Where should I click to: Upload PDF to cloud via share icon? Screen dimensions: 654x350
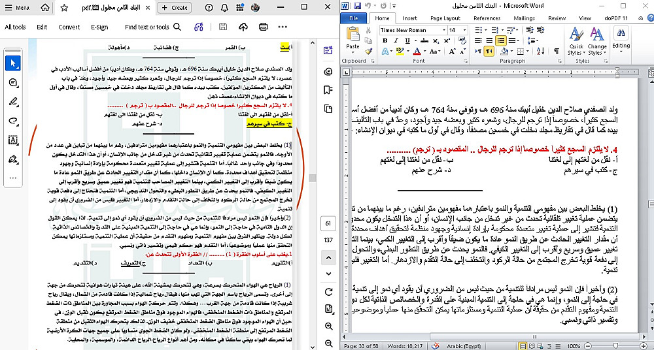pyautogui.click(x=243, y=27)
